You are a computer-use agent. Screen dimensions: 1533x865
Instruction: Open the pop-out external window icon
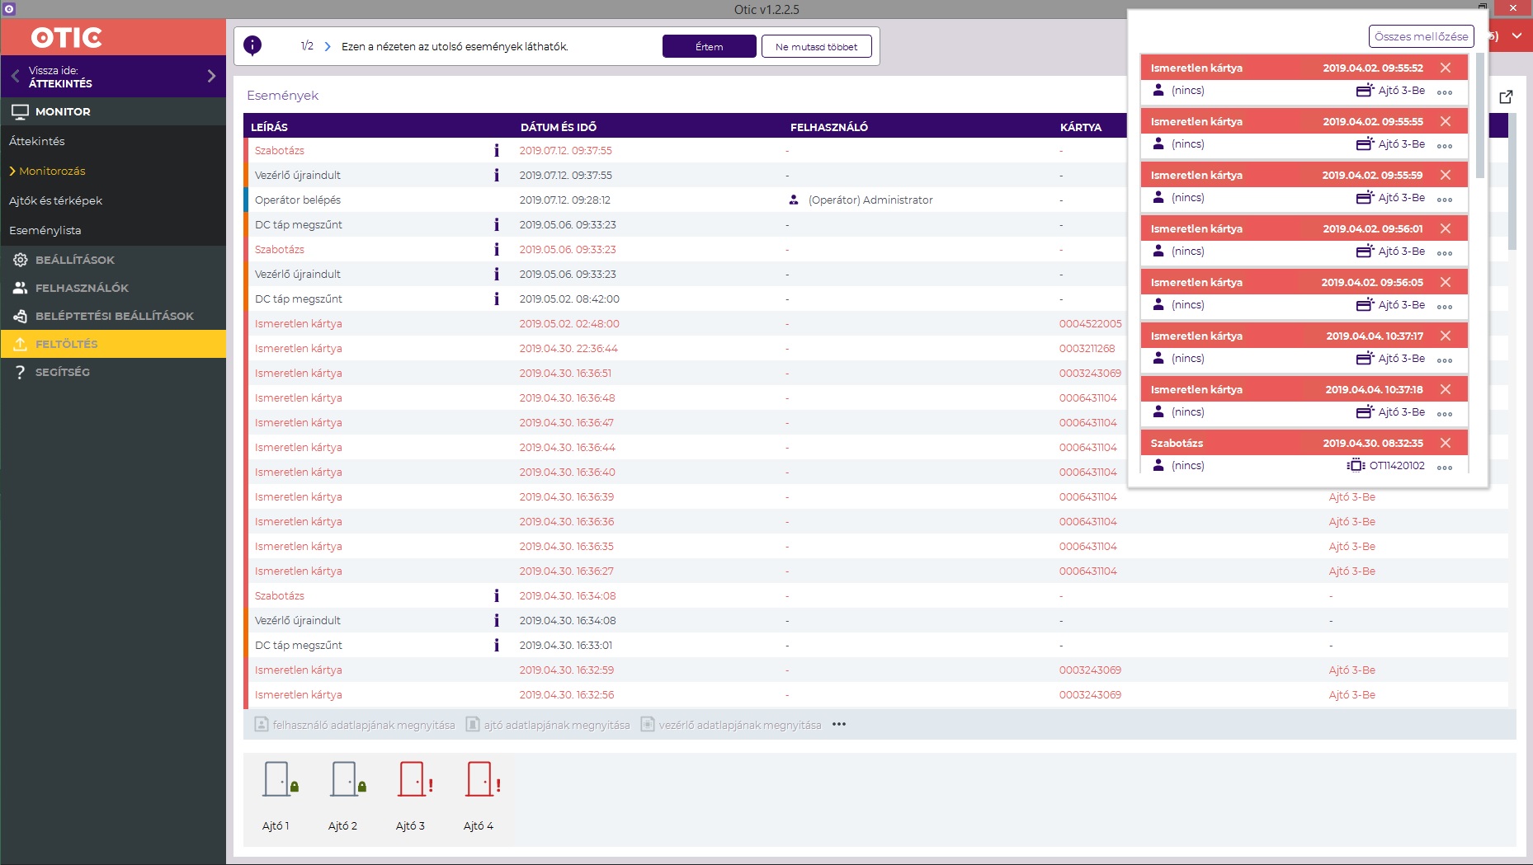[1506, 96]
